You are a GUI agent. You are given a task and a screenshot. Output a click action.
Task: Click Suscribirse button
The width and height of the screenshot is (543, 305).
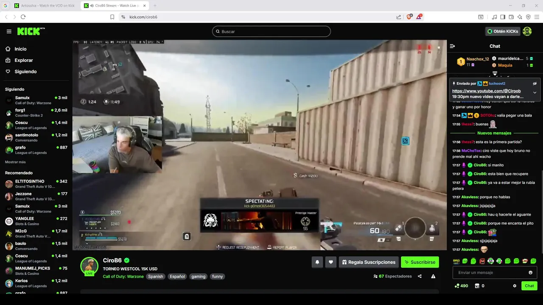[420, 262]
